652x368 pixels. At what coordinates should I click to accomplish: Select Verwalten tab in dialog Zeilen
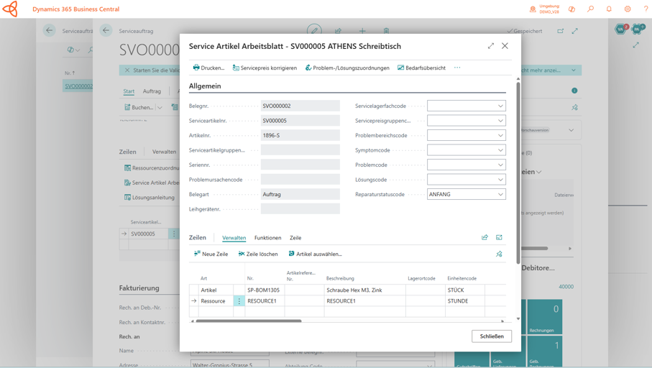pyautogui.click(x=234, y=238)
